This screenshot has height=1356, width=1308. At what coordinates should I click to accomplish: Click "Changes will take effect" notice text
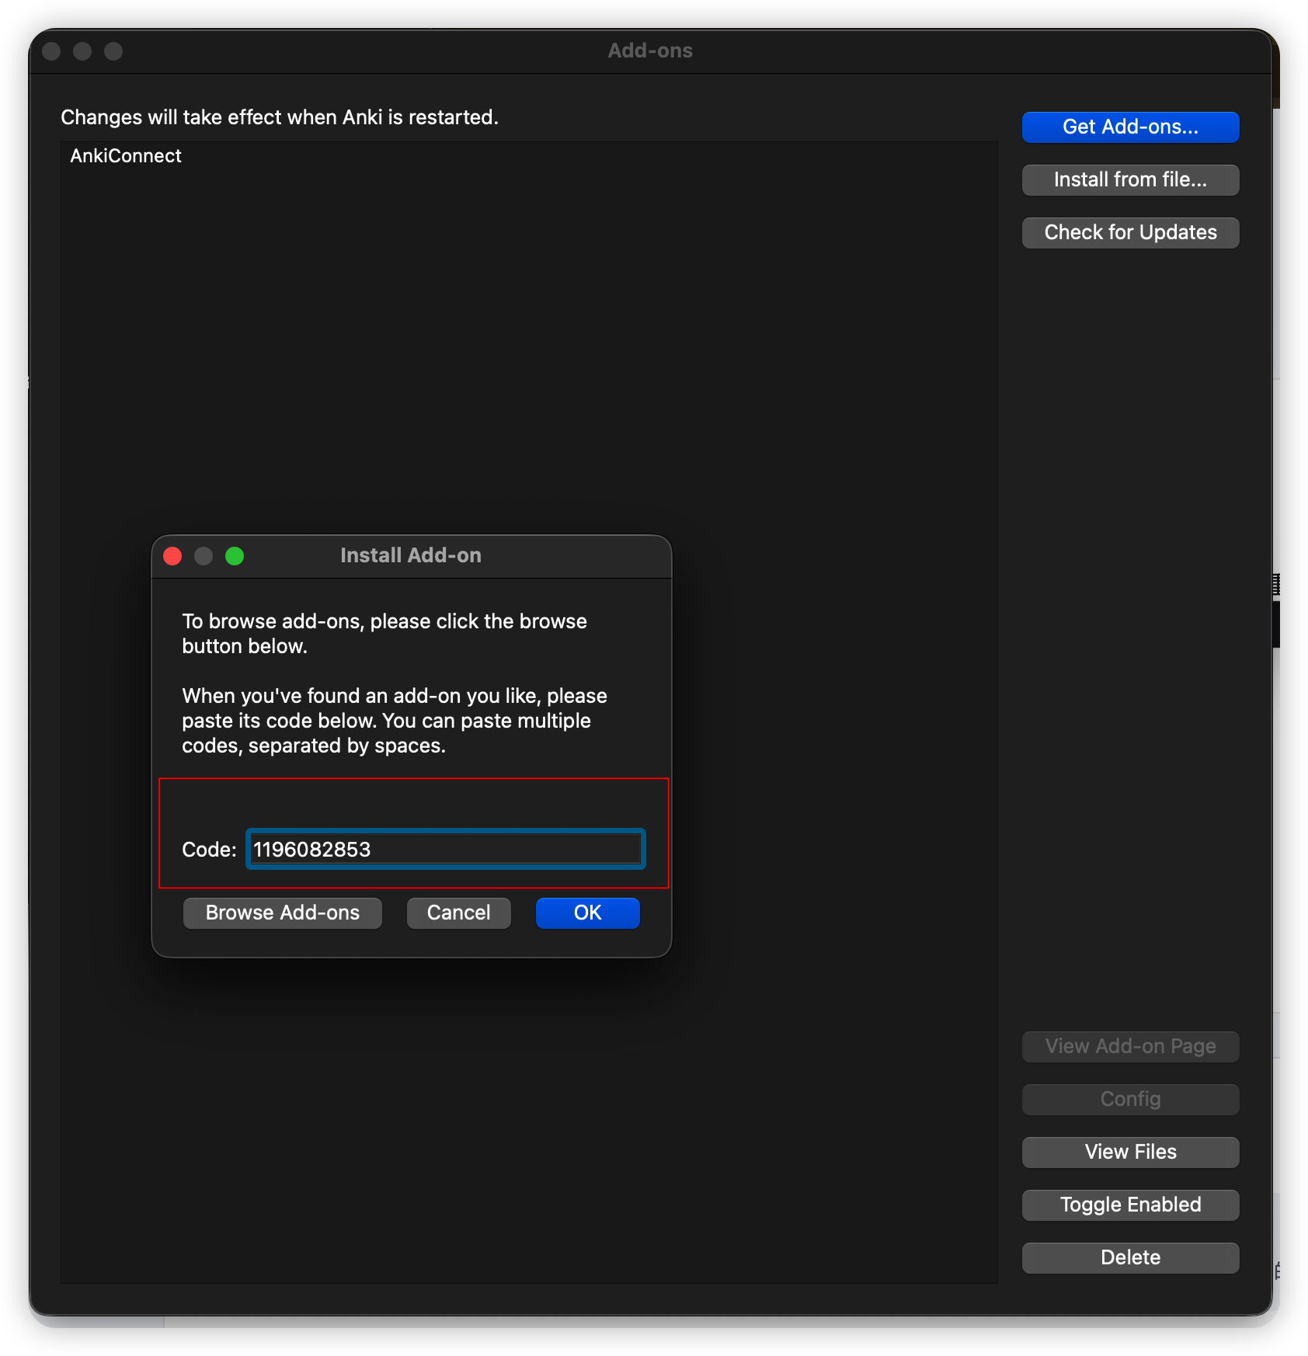coord(280,117)
